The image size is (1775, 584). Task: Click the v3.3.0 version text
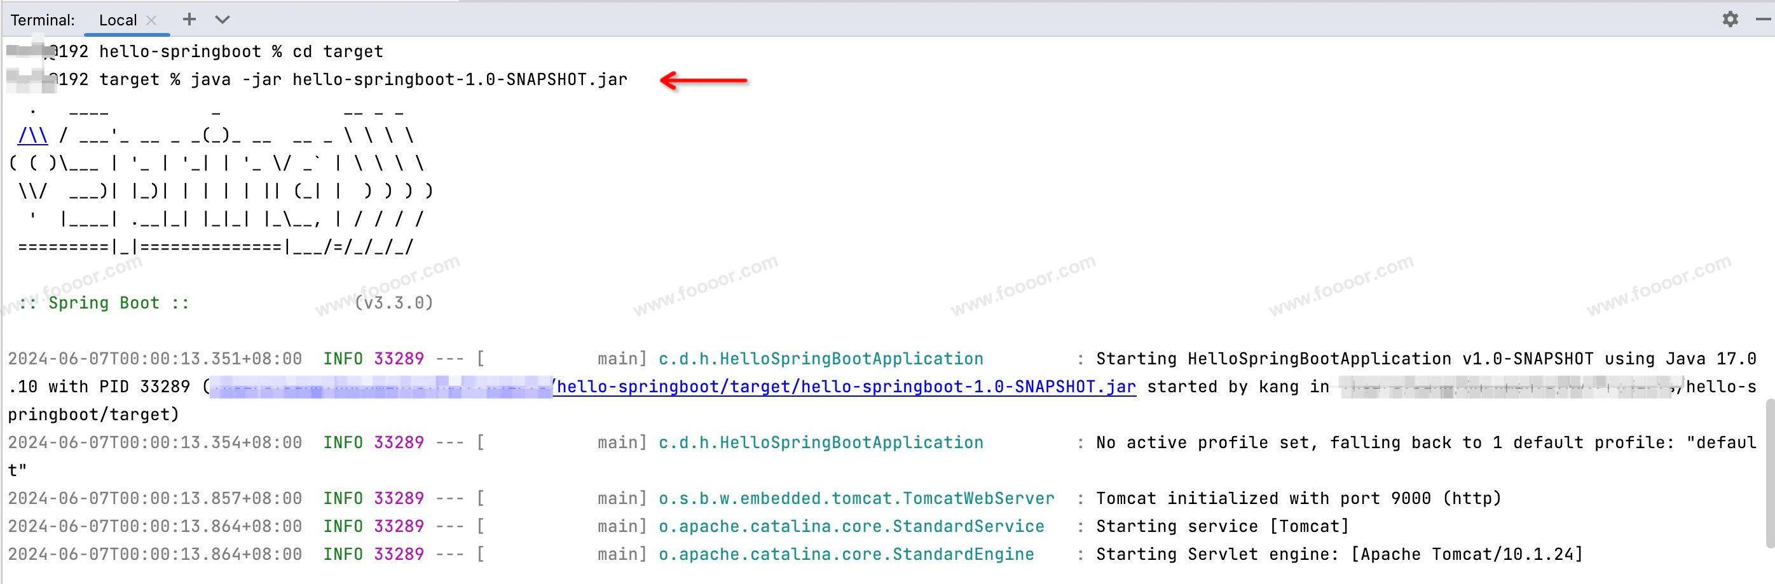tap(394, 303)
